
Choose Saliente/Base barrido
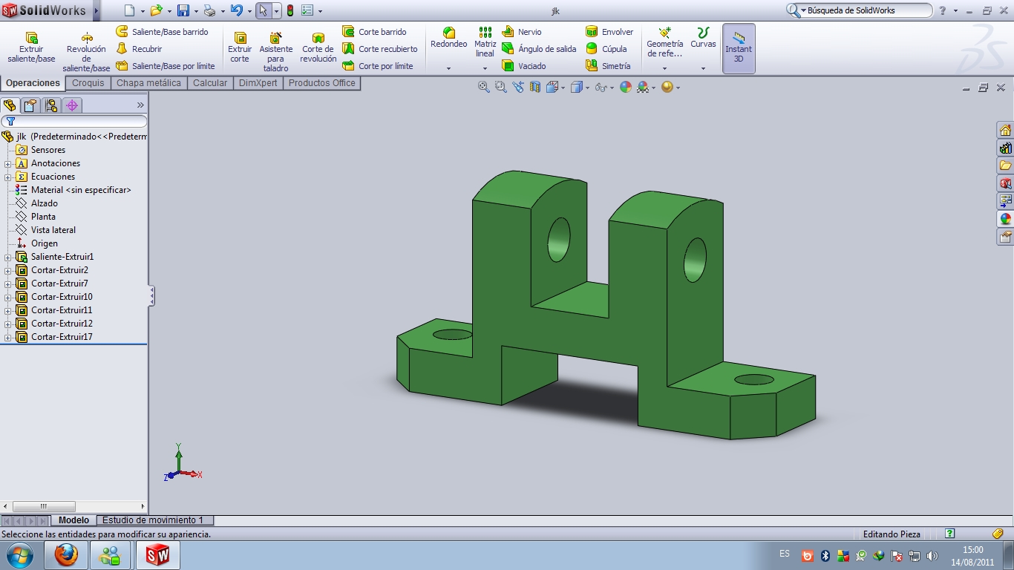tap(163, 32)
